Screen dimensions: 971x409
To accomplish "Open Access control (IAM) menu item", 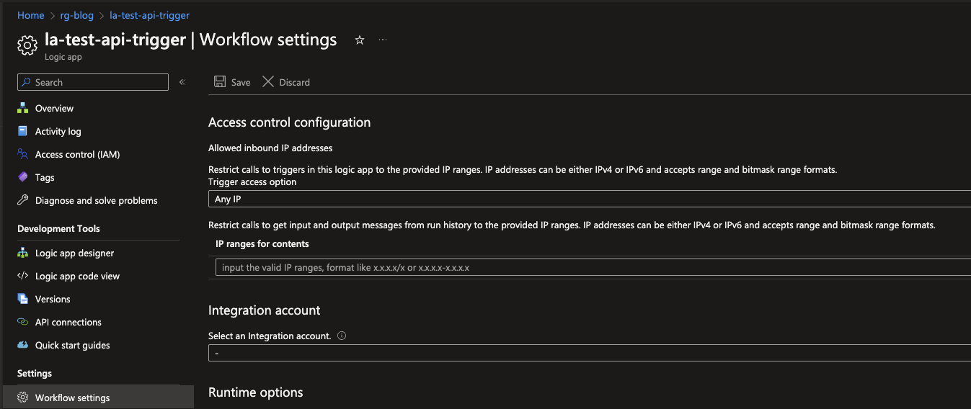I will point(77,154).
